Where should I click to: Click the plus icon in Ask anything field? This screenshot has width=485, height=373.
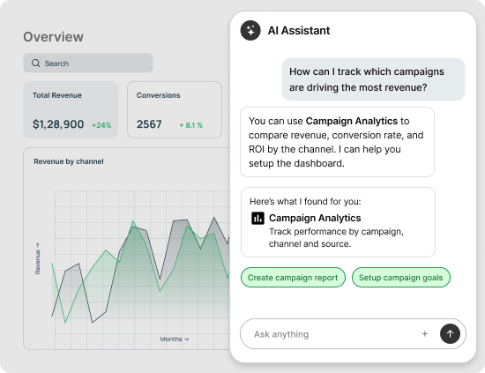425,333
